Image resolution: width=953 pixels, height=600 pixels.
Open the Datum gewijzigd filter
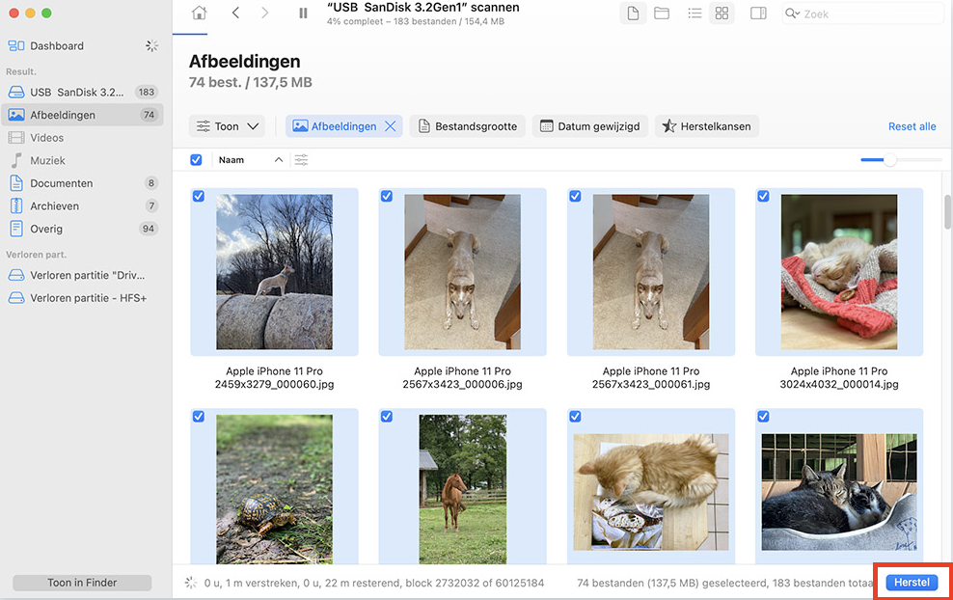point(589,126)
